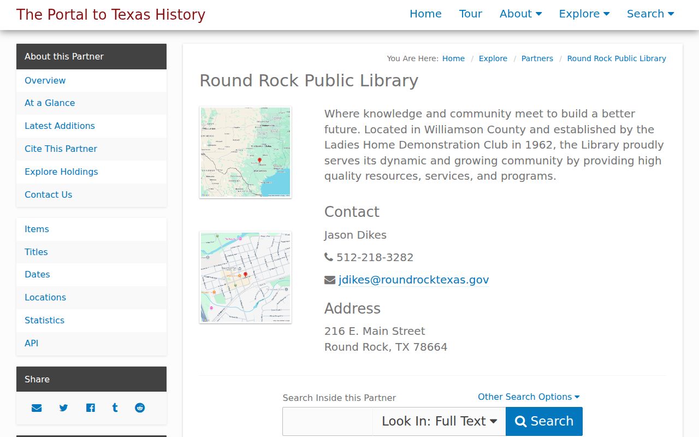Screen dimensions: 699x437
Task: Open the Statistics page
Action: coord(91,321)
